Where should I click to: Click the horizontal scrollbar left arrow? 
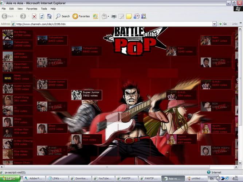pos(2,167)
